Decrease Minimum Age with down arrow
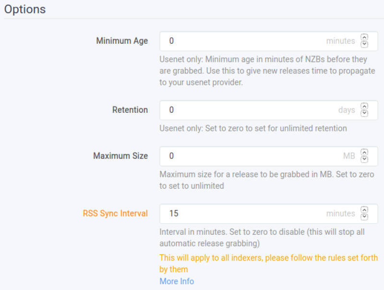The image size is (384, 290). pos(364,44)
